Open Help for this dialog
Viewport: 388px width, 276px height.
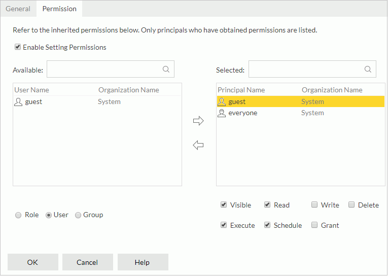143,262
